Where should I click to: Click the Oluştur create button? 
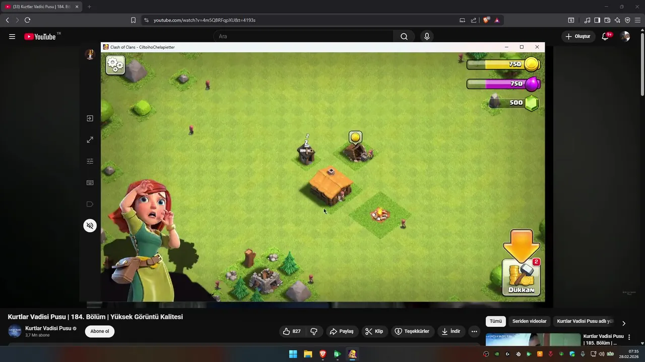(x=578, y=36)
